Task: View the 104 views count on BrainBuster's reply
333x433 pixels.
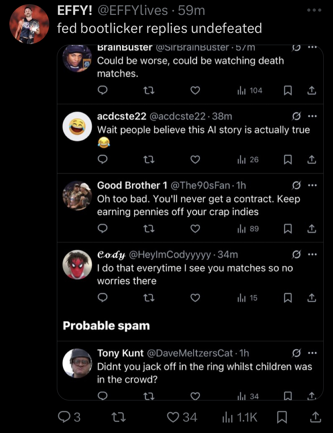Action: coord(250,90)
